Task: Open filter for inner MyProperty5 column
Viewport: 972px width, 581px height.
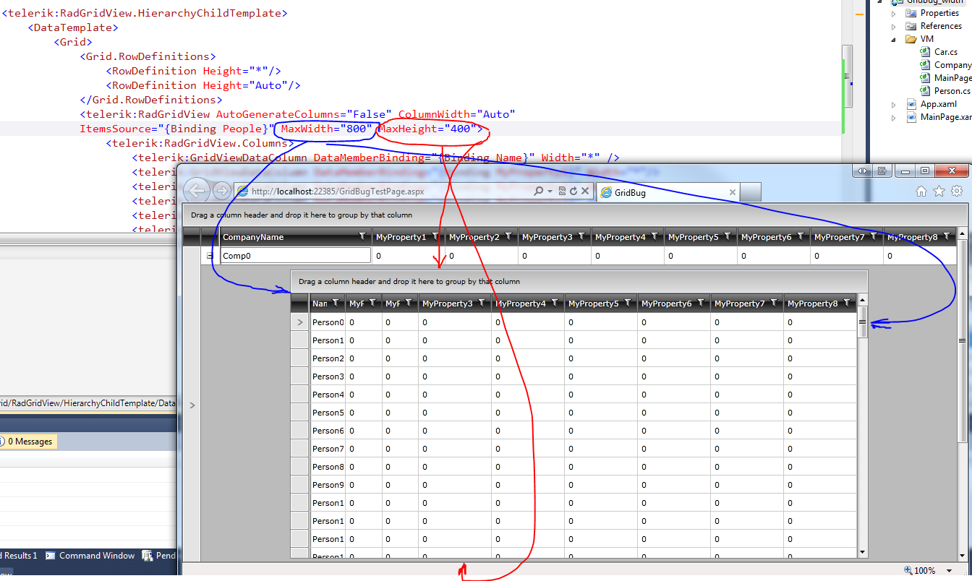Action: click(628, 304)
